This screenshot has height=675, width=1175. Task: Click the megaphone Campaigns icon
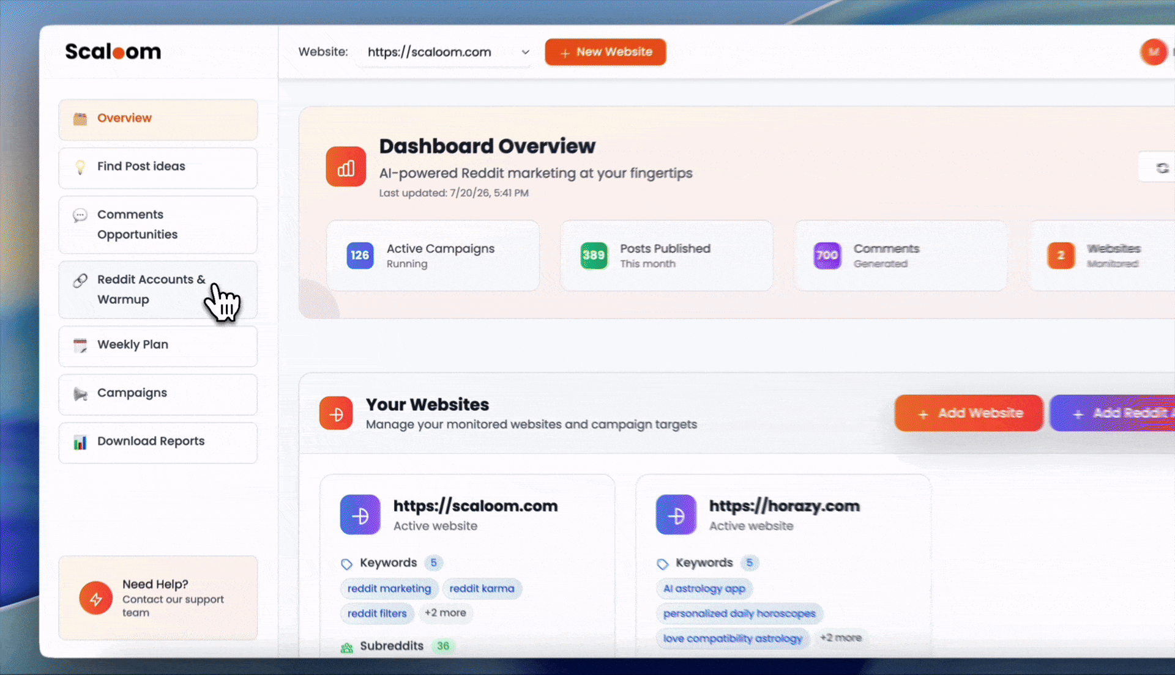coord(80,394)
